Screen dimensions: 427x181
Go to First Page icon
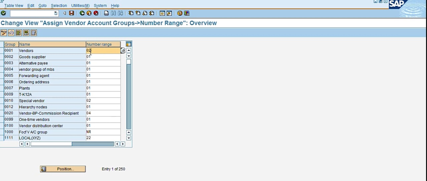(x=131, y=13)
